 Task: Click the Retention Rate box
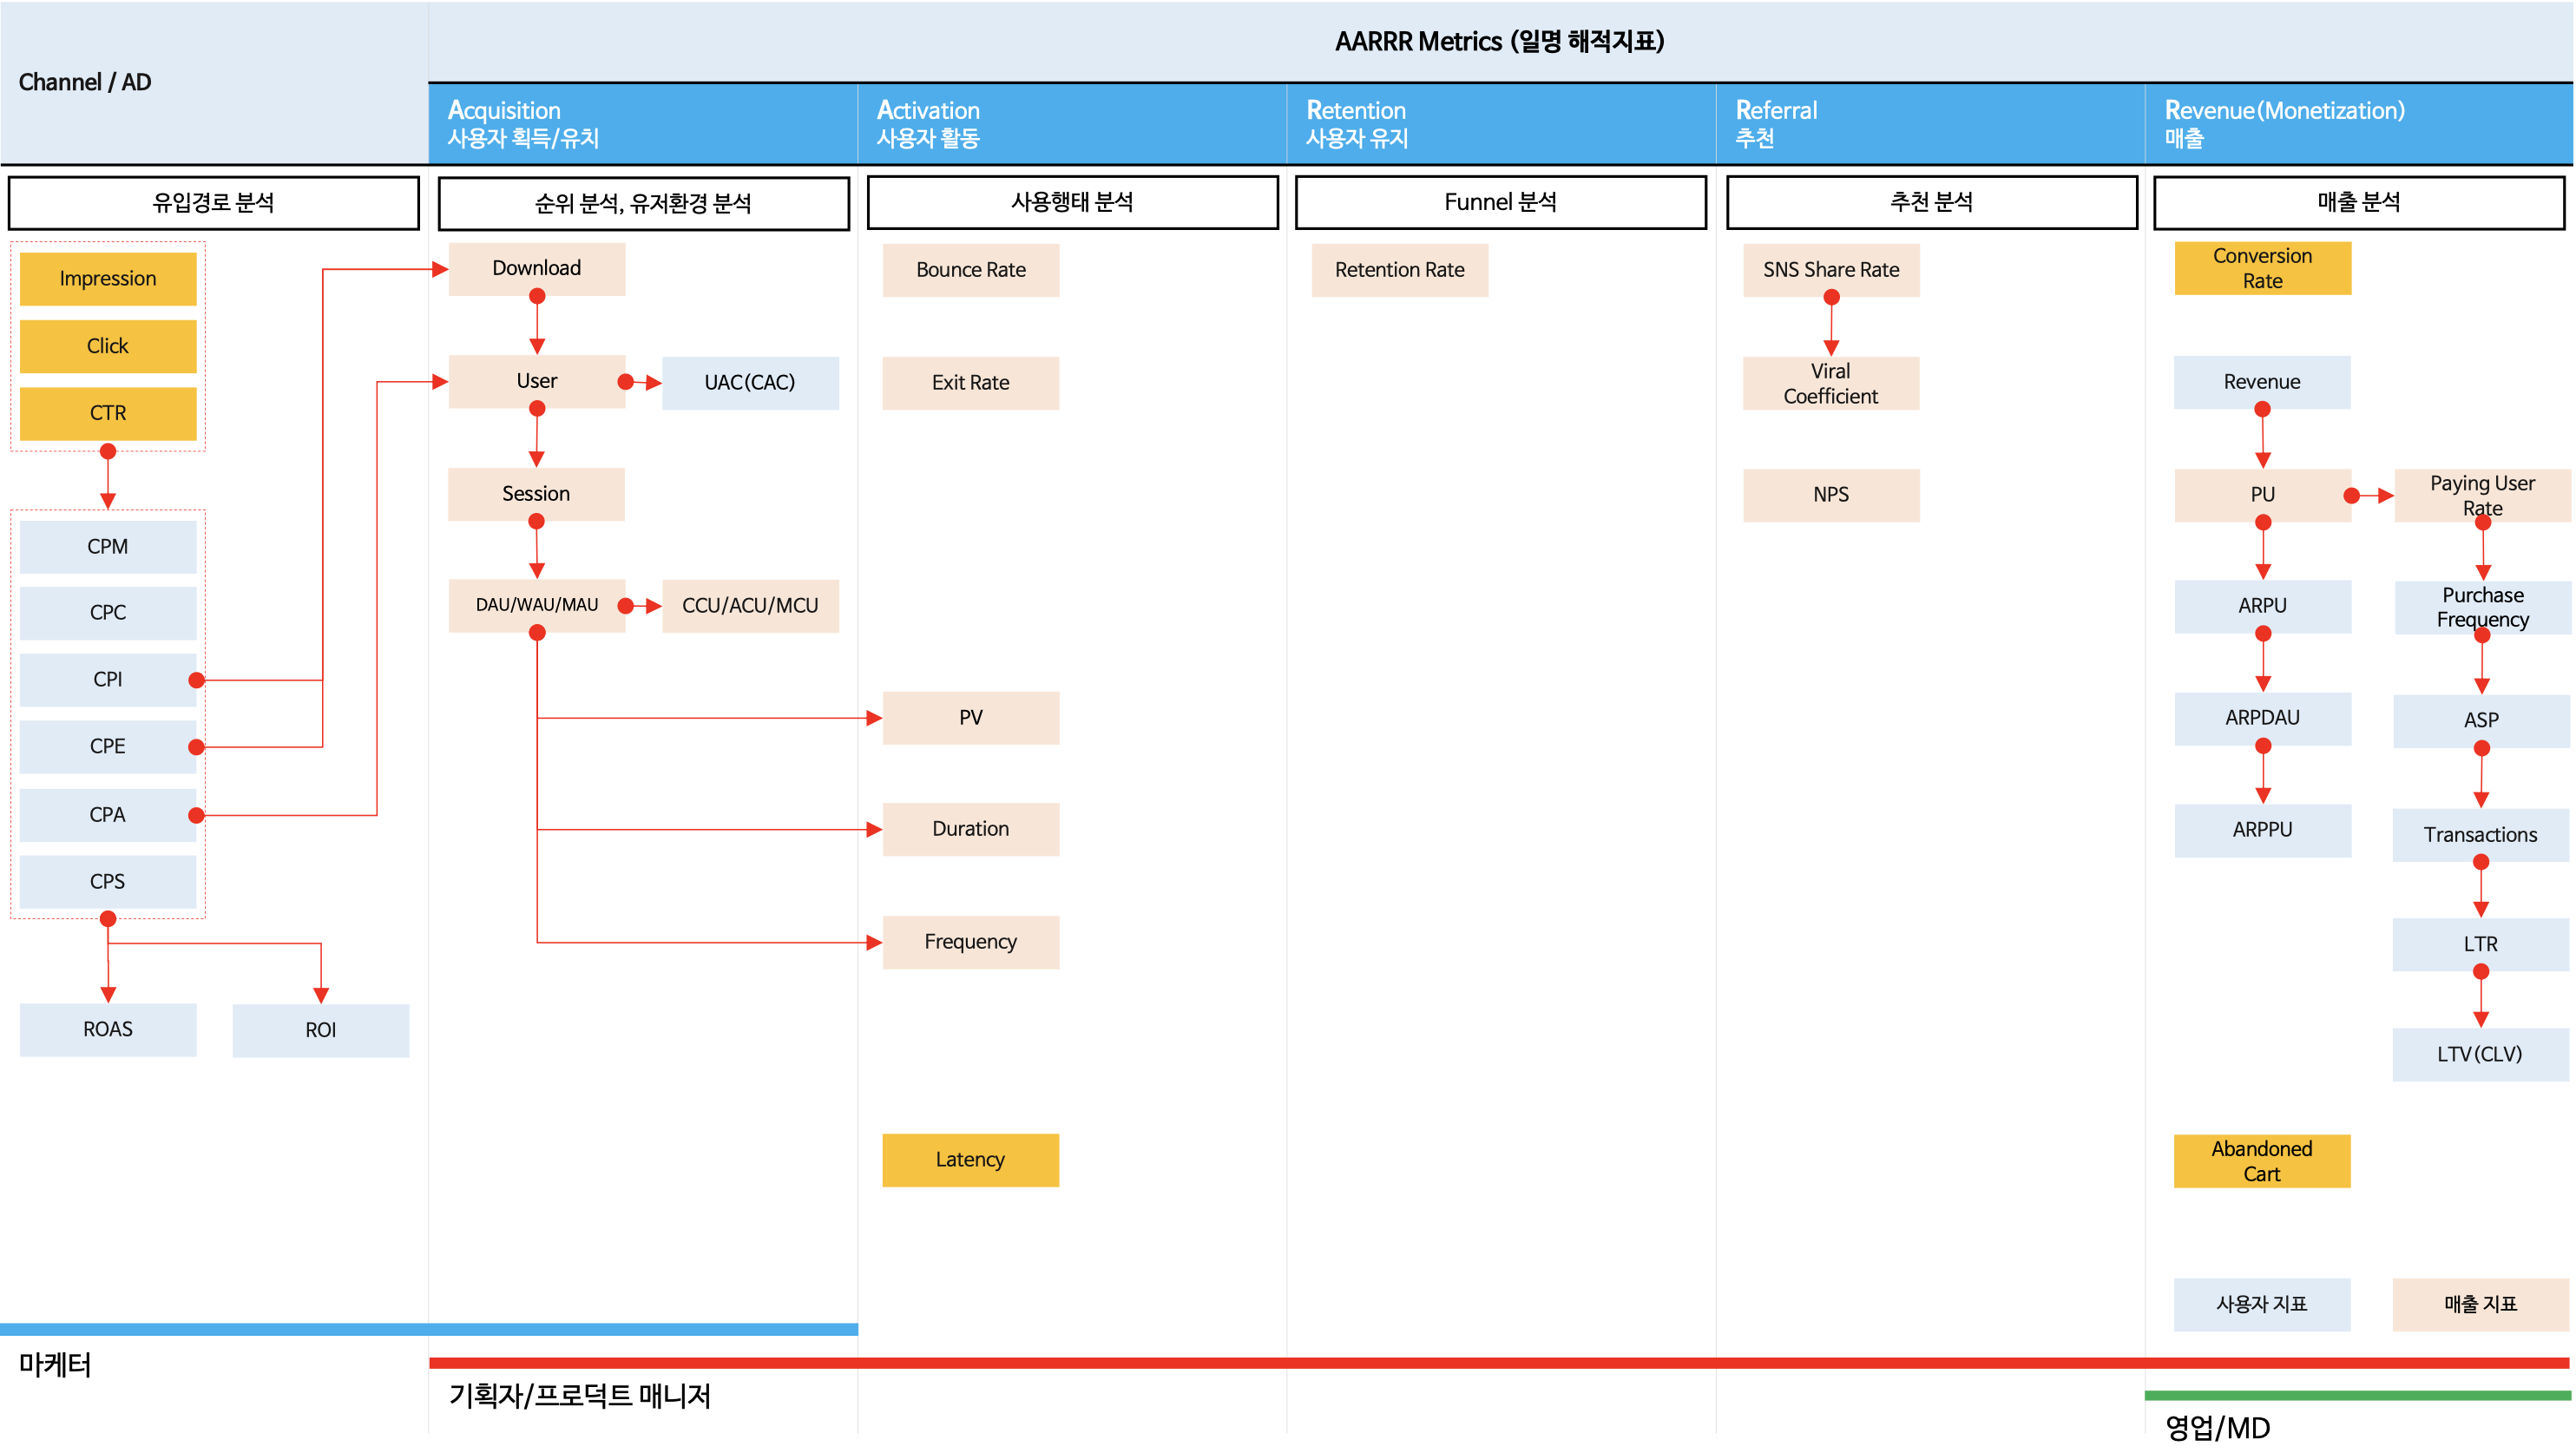[x=1399, y=270]
